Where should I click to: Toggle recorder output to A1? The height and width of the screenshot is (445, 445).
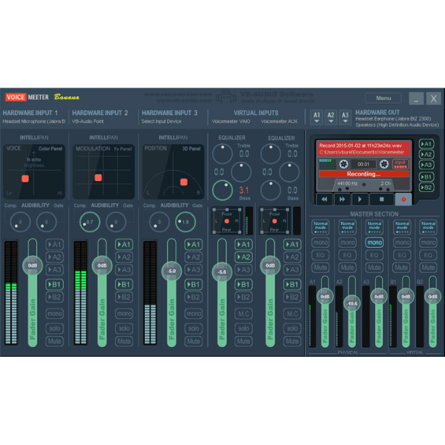pyautogui.click(x=426, y=144)
